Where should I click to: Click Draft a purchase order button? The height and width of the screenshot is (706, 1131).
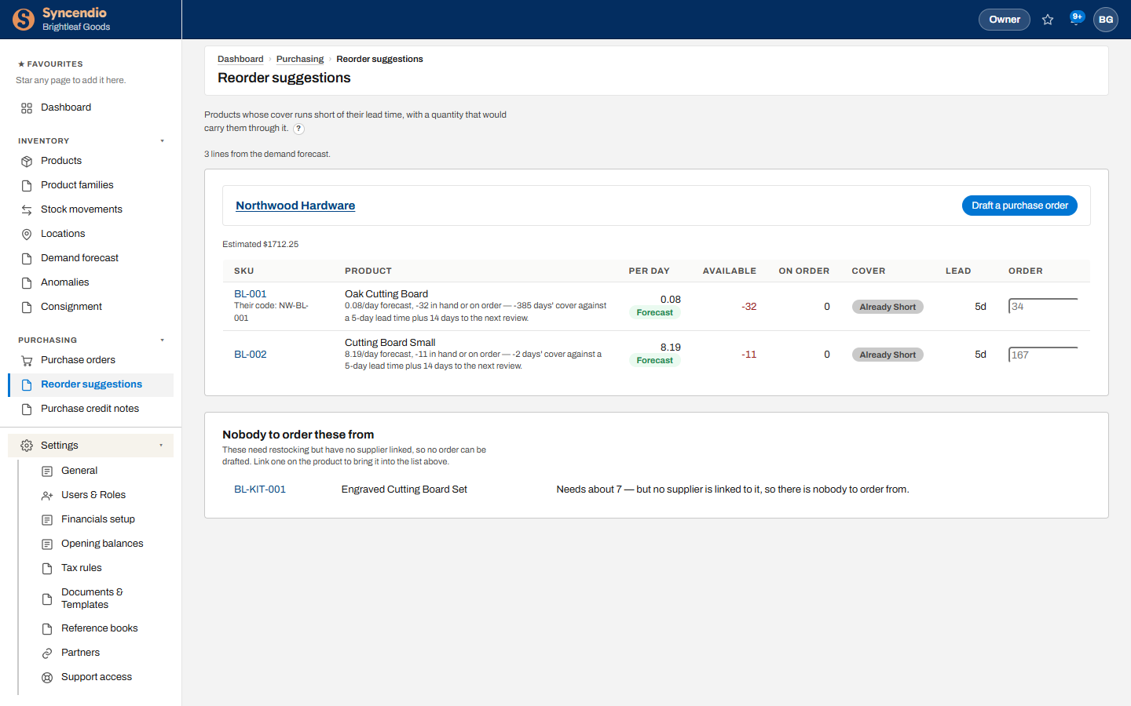1019,206
